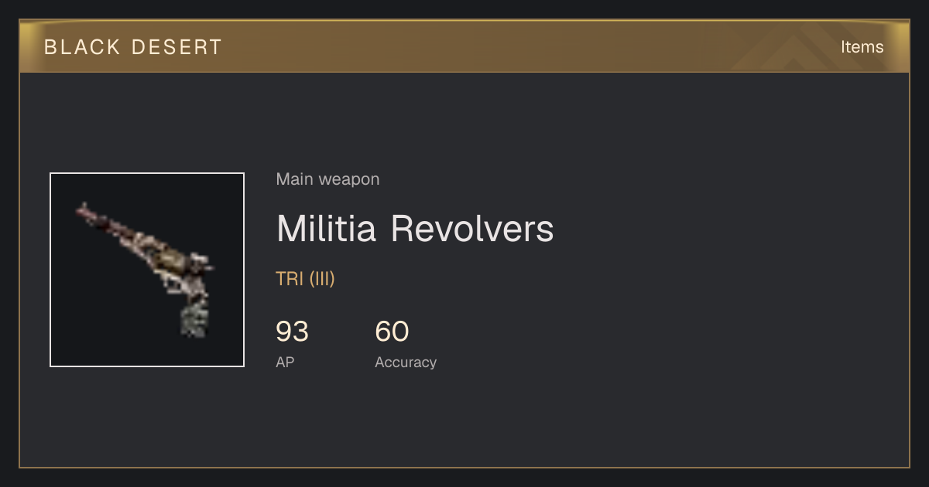Click the 60 Accuracy value
This screenshot has width=929, height=487.
pos(392,332)
